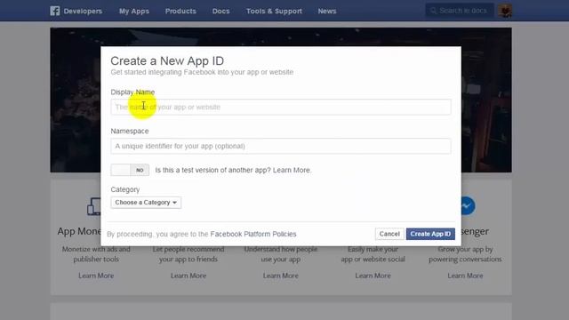
Task: Focus the Display Name input field
Action: [281, 107]
